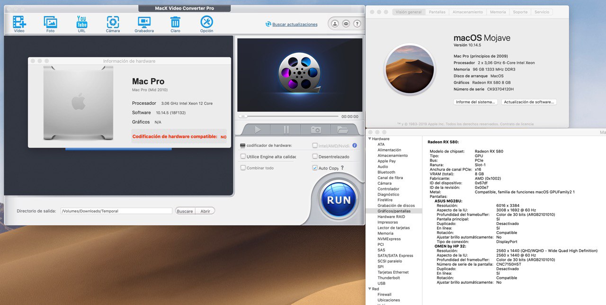This screenshot has width=606, height=305.
Task: Select Grabación de discos in sidebar
Action: [x=396, y=206]
